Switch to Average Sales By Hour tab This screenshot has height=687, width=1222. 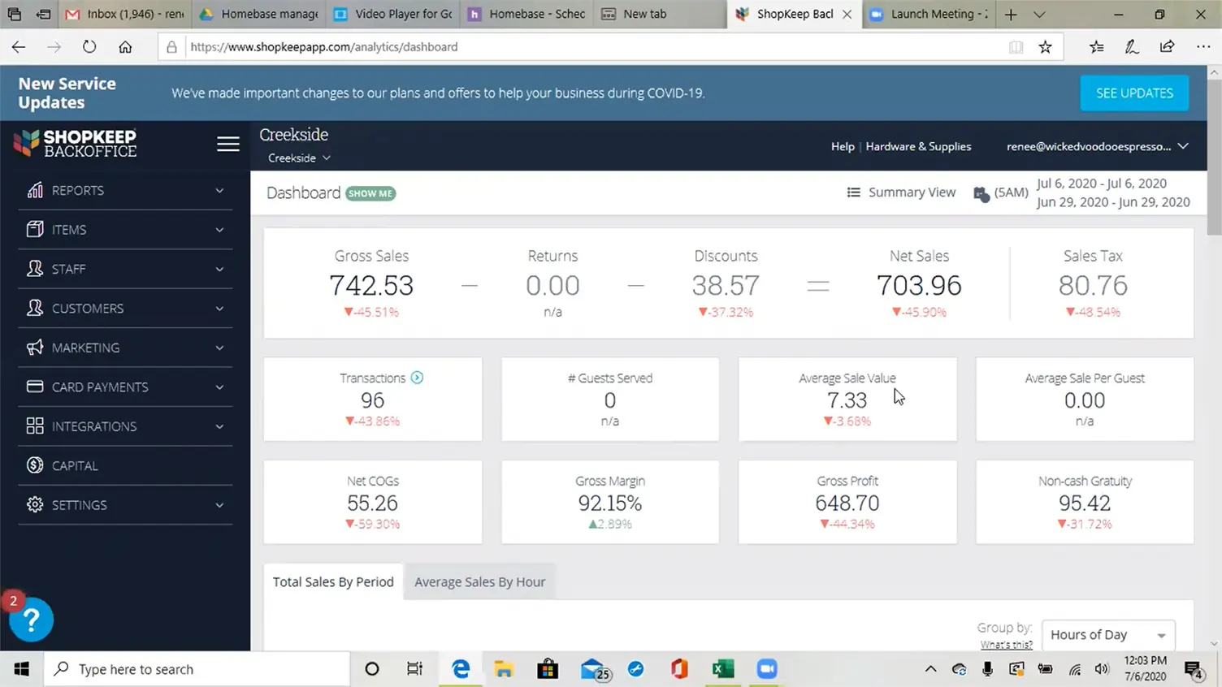coord(479,582)
